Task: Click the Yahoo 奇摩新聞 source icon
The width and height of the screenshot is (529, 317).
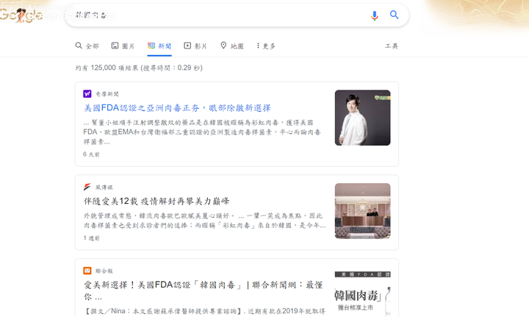Action: (87, 94)
